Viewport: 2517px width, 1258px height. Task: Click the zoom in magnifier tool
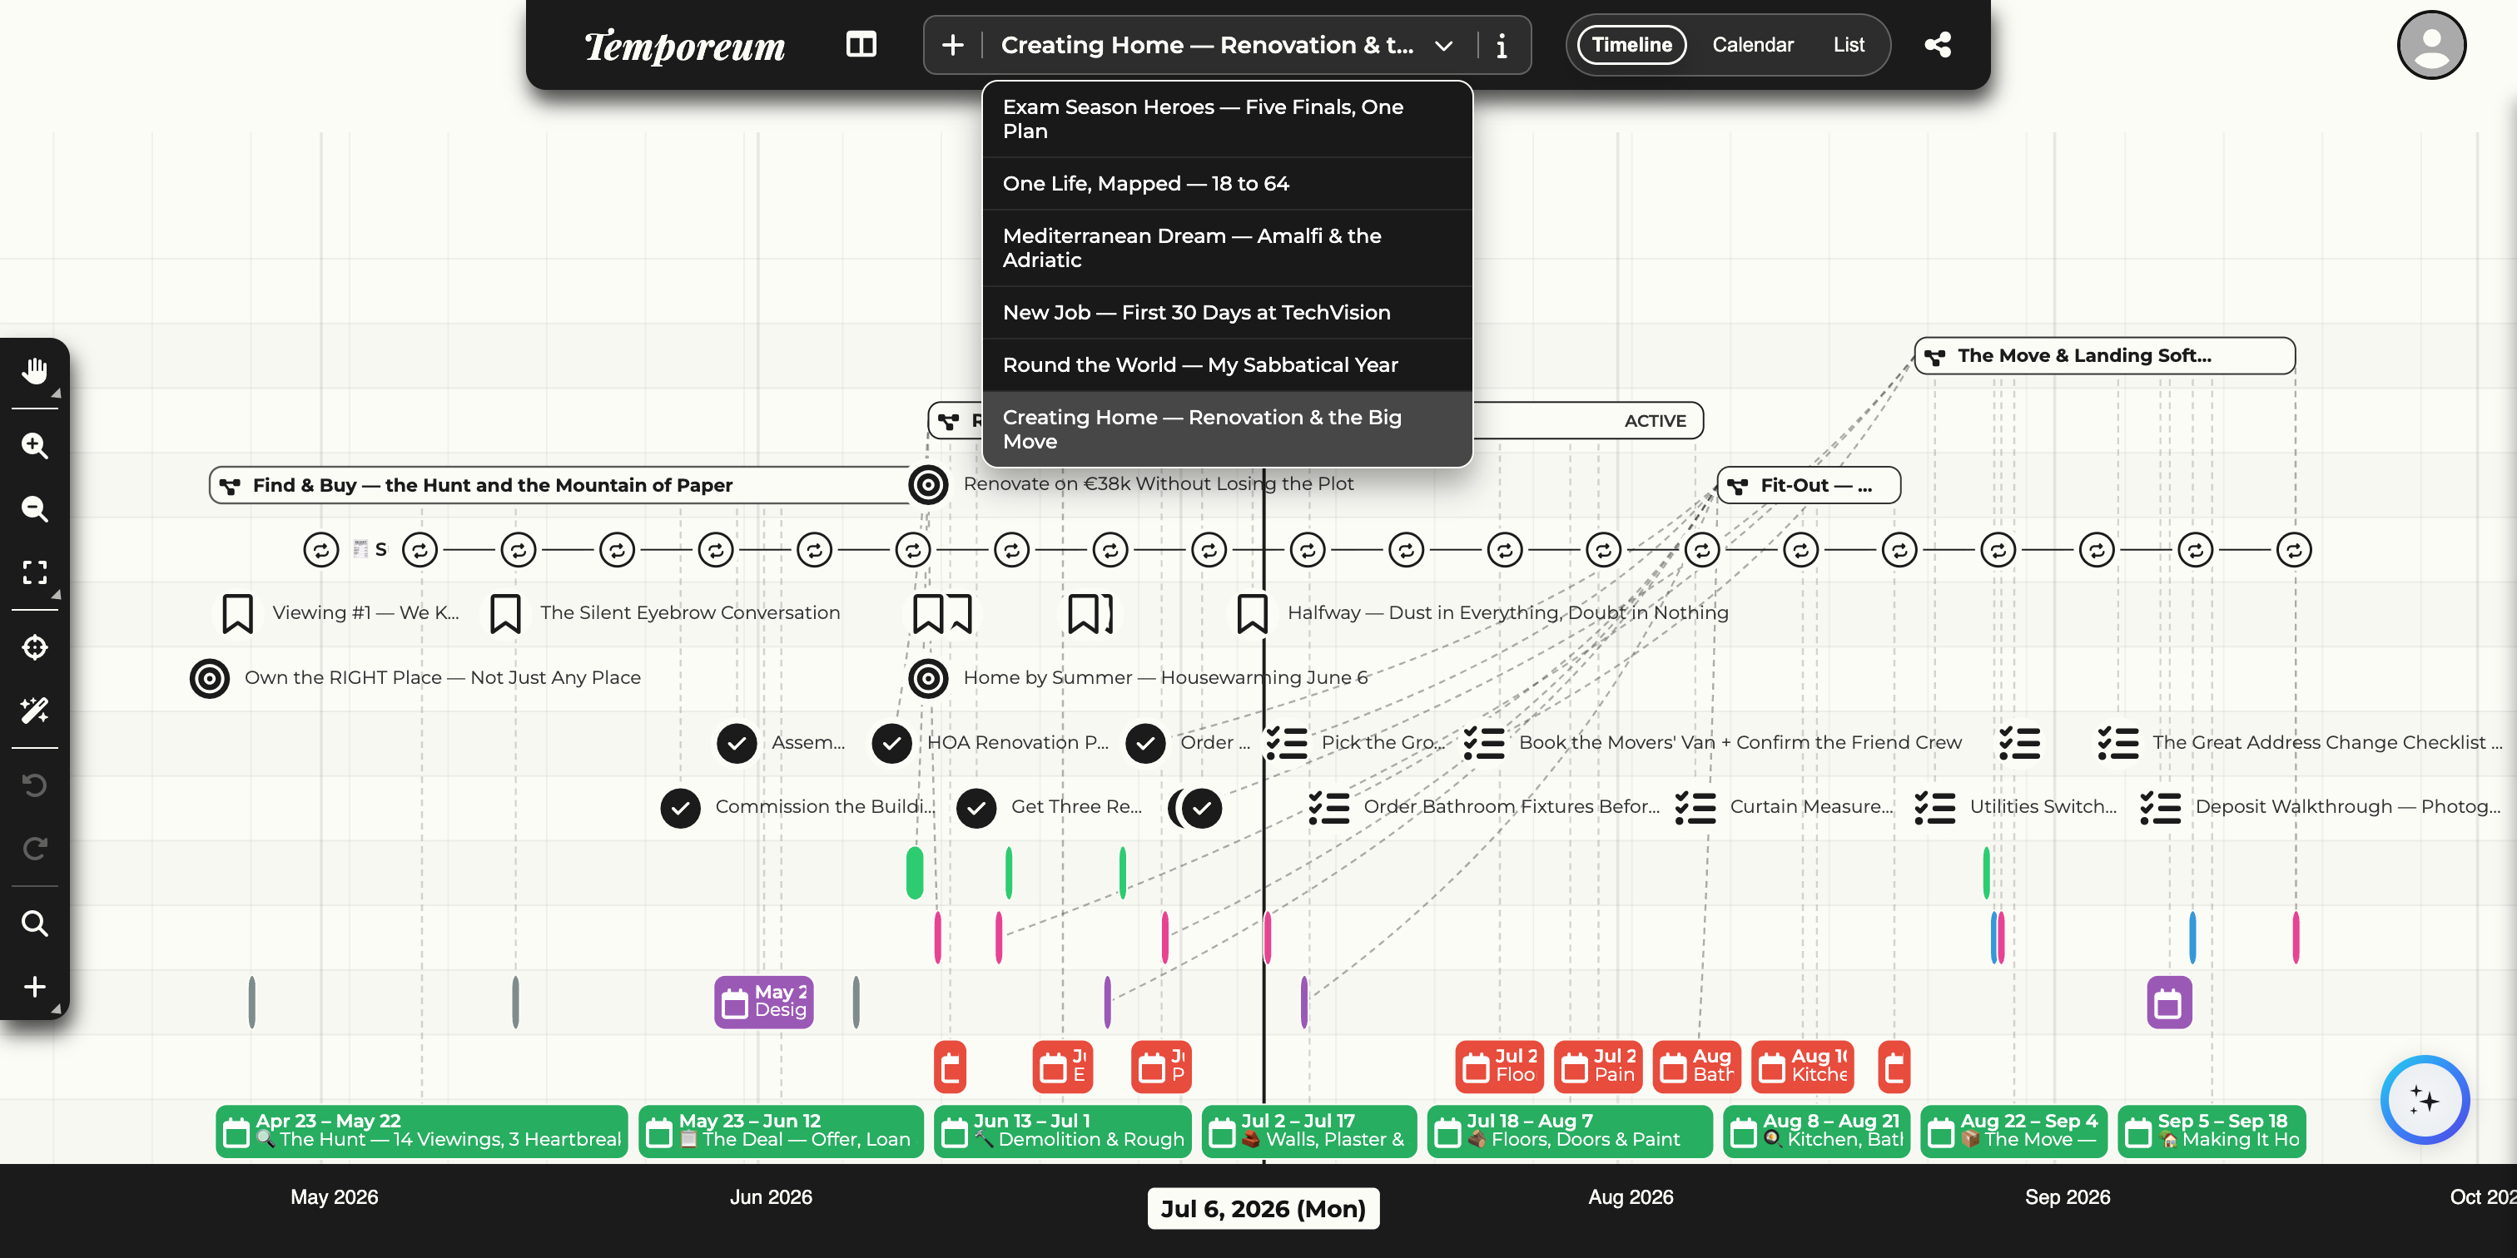coord(35,445)
